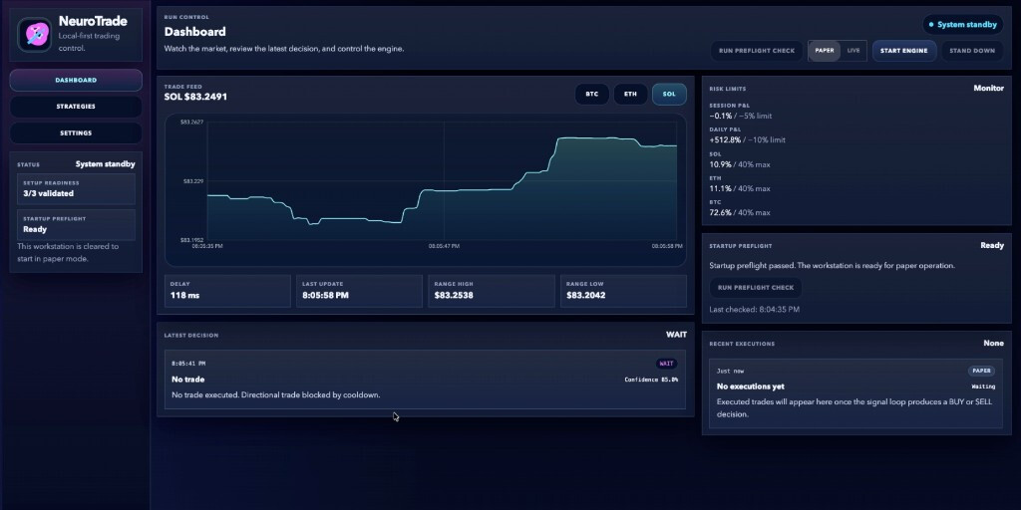Click the WAIT badge in latest decision

tap(667, 364)
